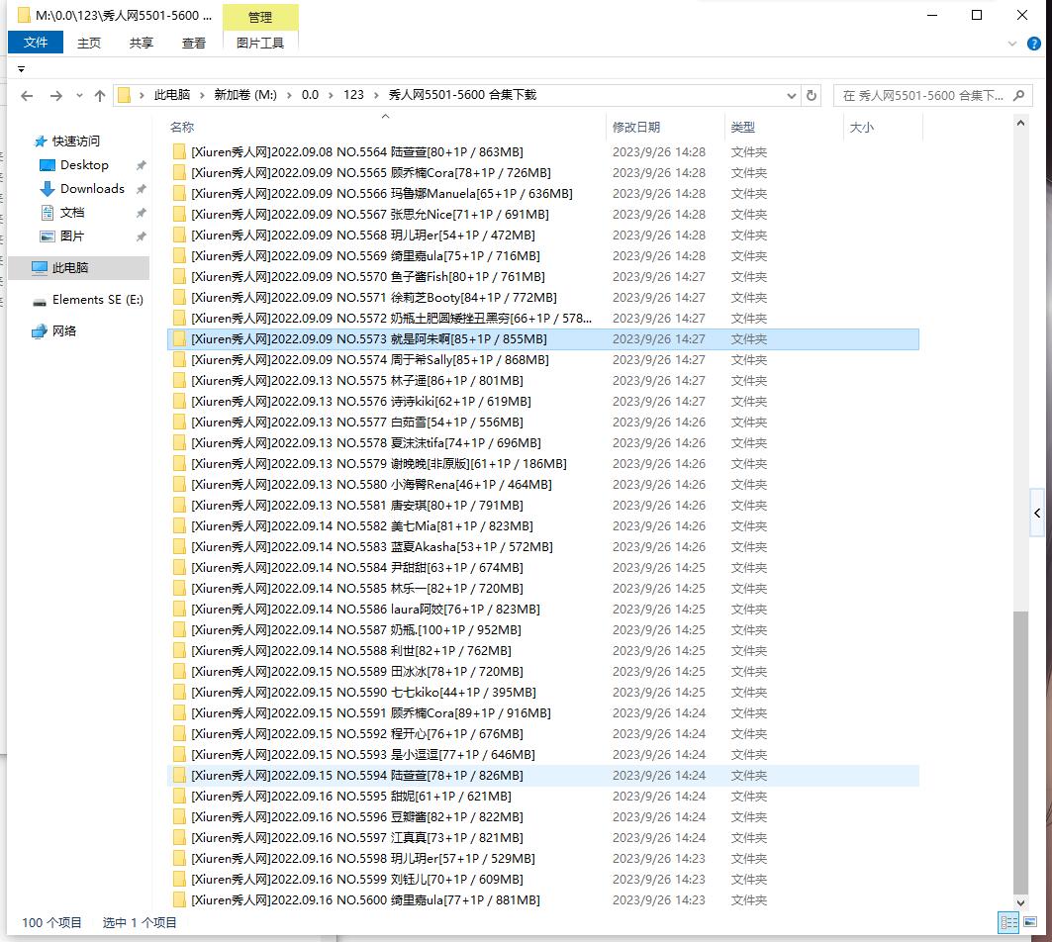This screenshot has height=942, width=1052.
Task: Open Desktop in the navigation pane
Action: (x=84, y=165)
